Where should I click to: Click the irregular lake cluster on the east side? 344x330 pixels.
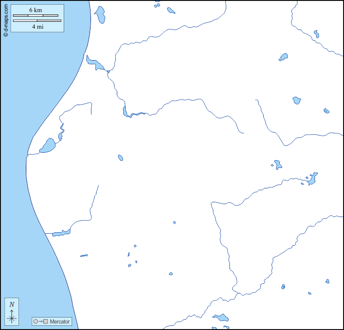313,179
